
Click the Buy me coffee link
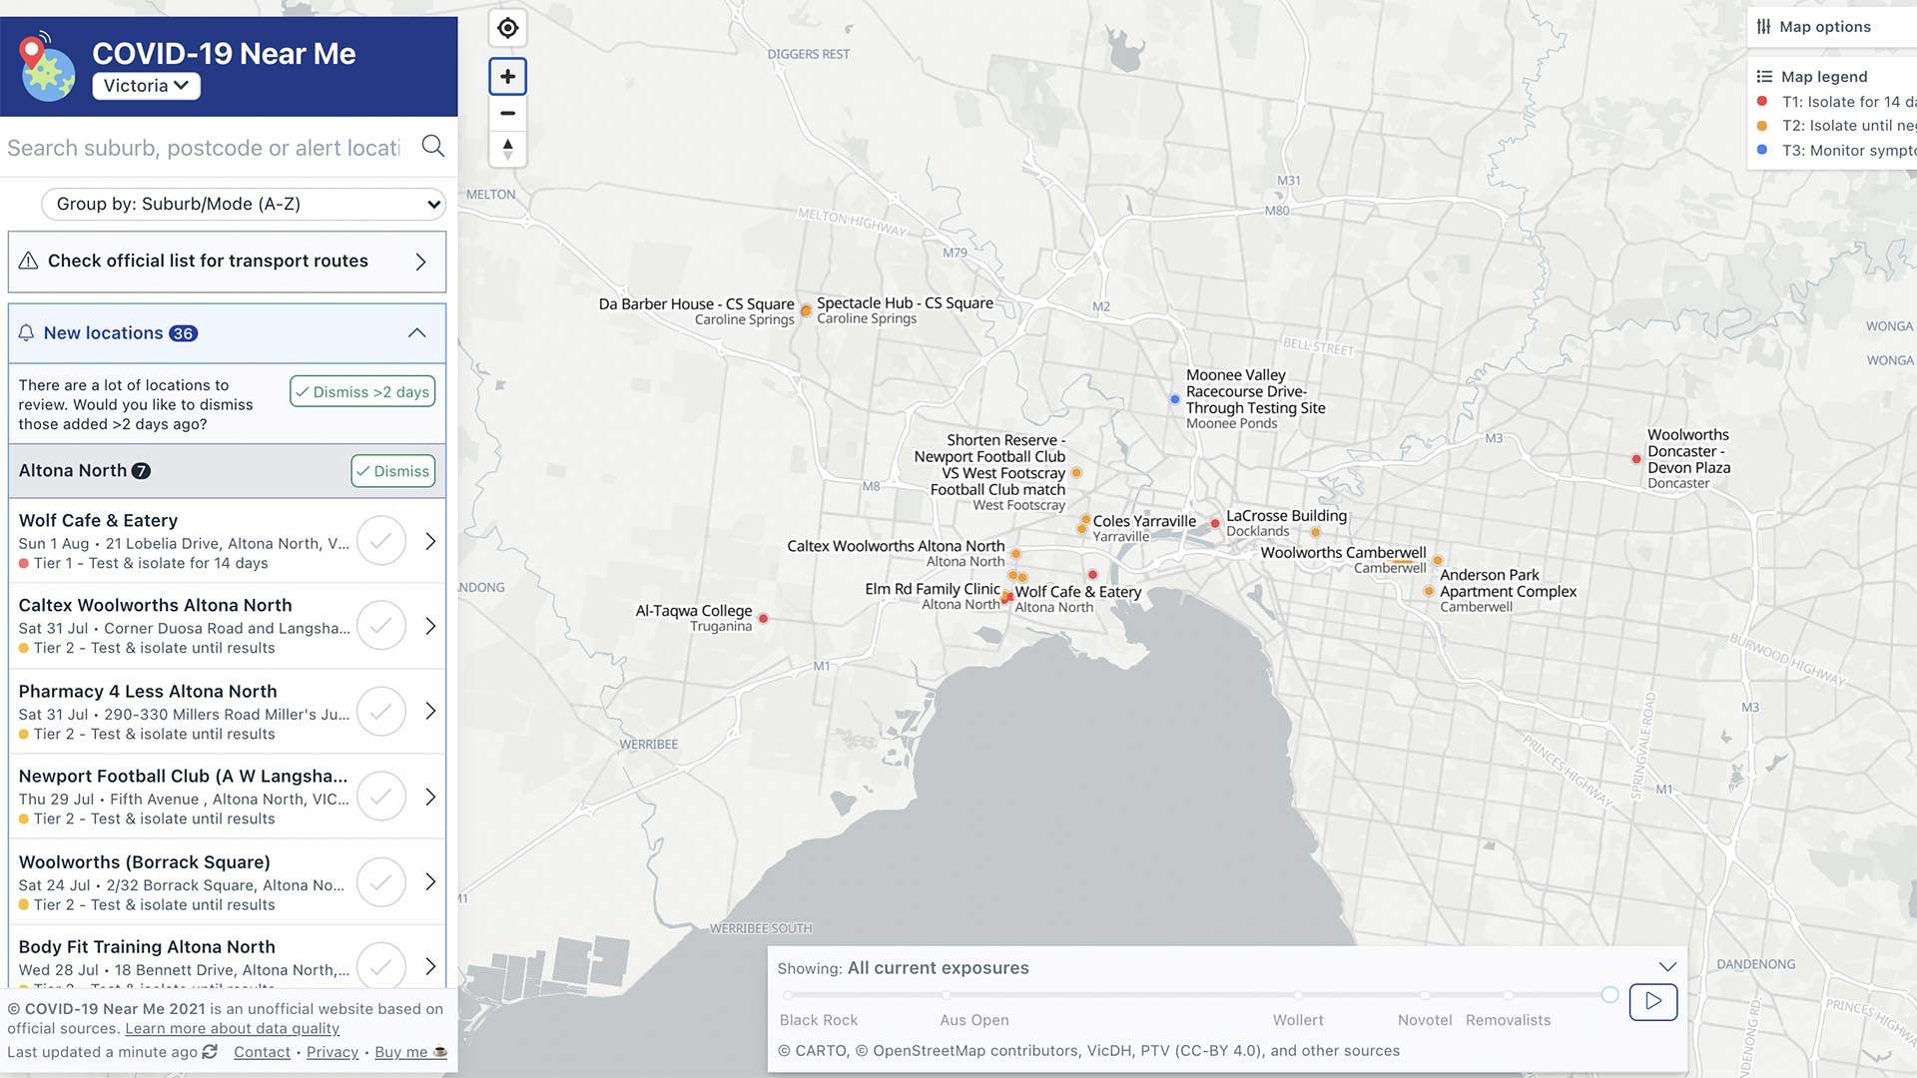pos(410,1052)
